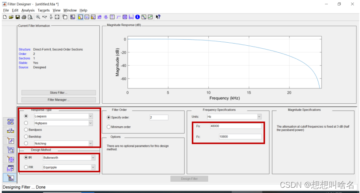Click the Specify order value field
Screen dimensions: 360x193
(x=159, y=117)
